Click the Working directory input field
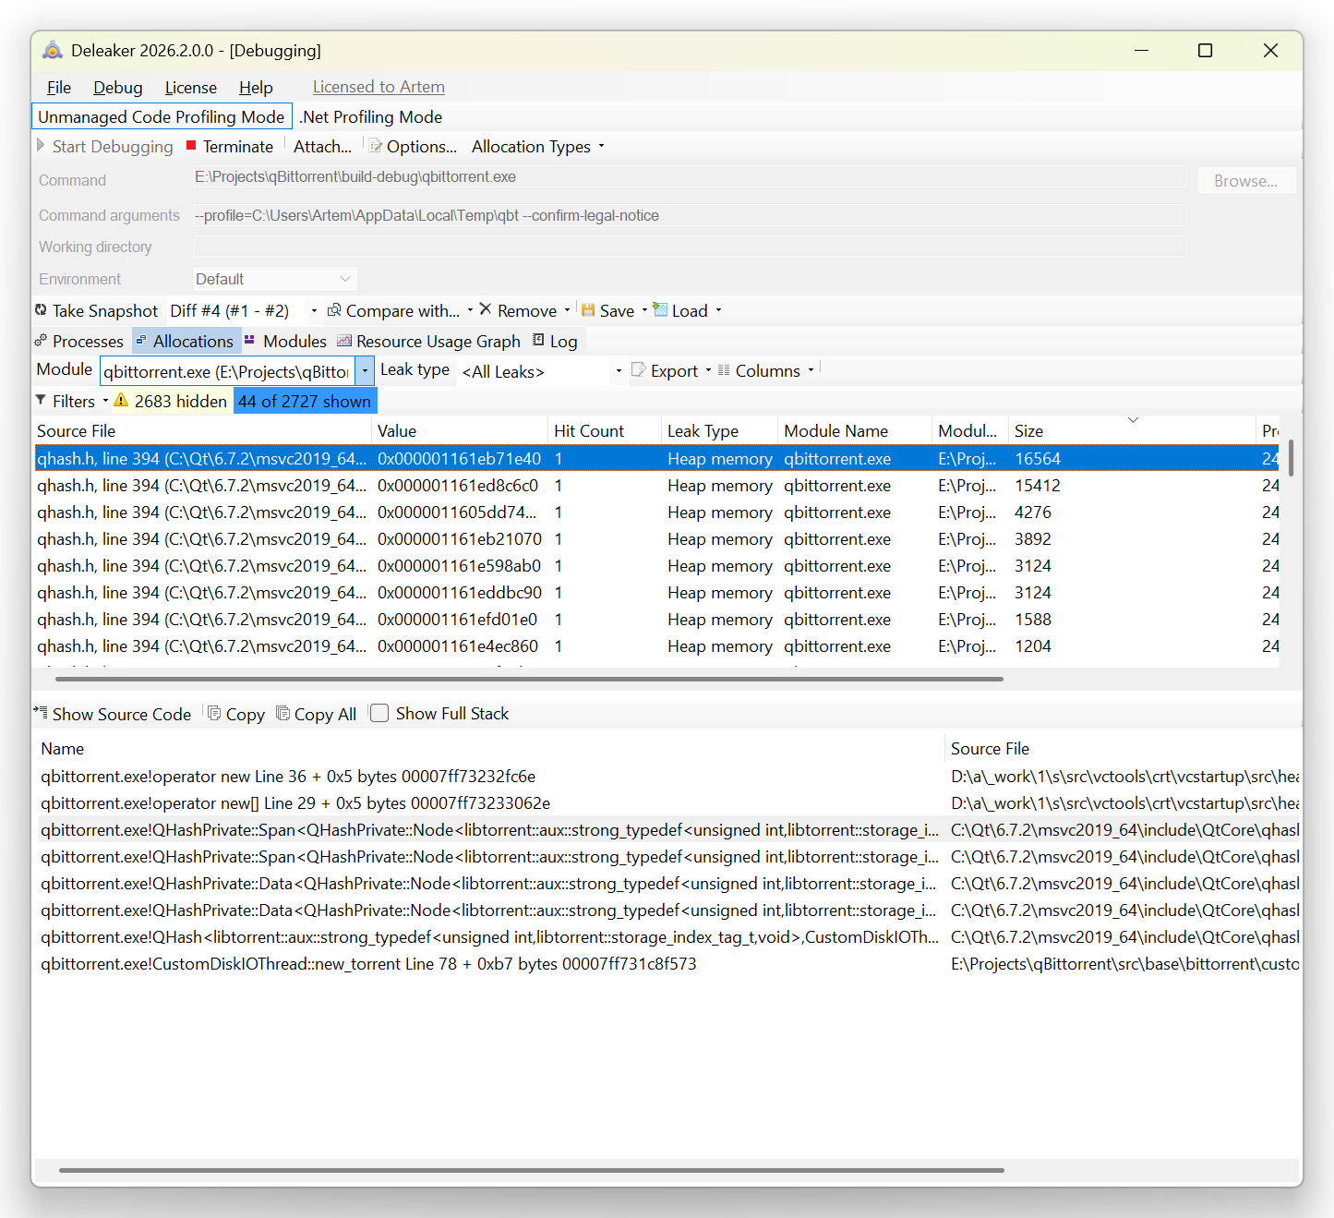The height and width of the screenshot is (1218, 1334). coord(689,247)
